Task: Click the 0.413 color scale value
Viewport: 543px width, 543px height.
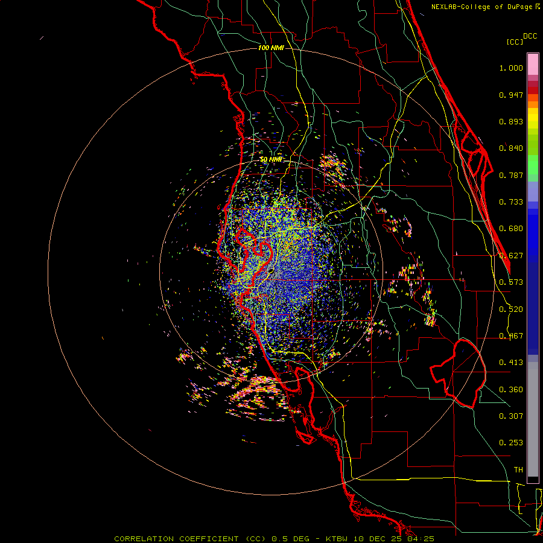Action: [x=511, y=363]
